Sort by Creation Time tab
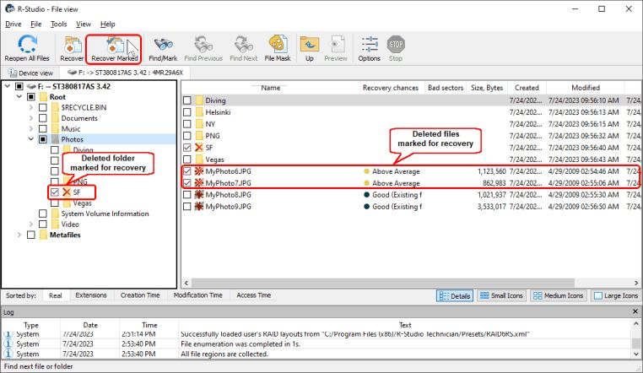 tap(140, 295)
